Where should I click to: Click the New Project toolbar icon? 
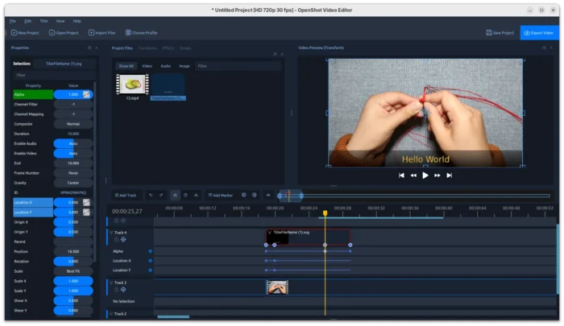[x=14, y=33]
